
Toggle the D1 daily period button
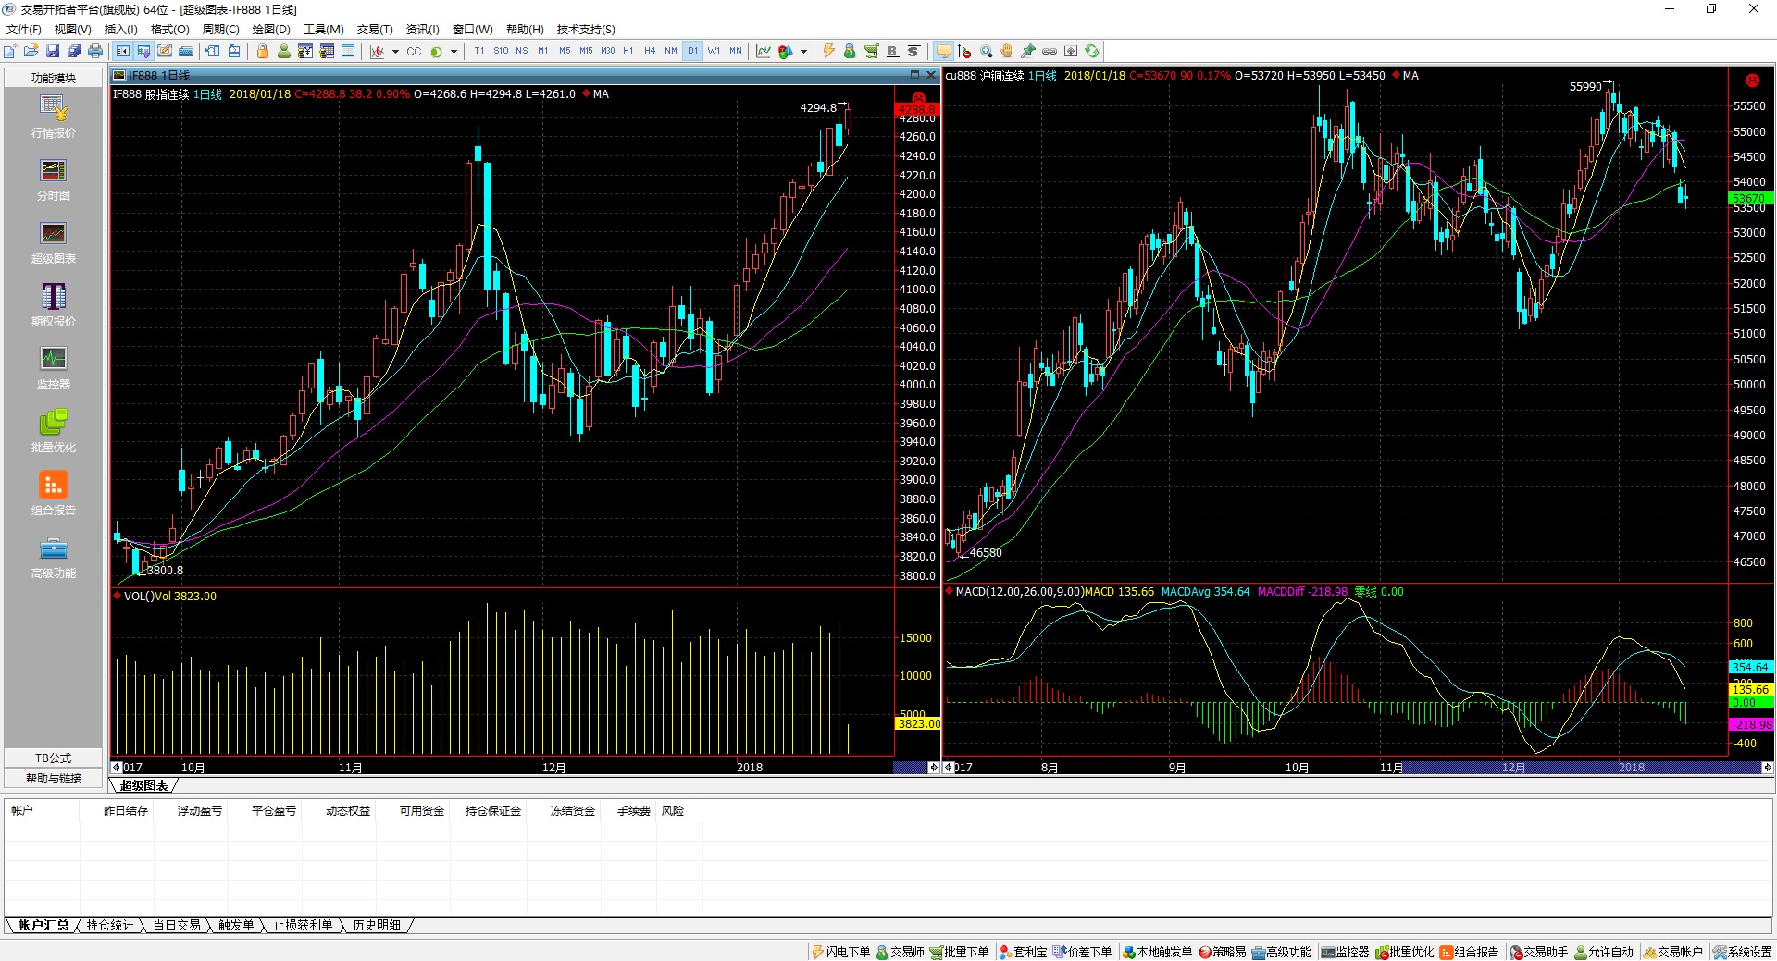pos(692,51)
